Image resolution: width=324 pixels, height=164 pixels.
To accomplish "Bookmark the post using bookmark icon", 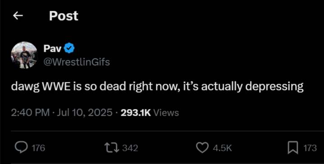I will pos(293,148).
